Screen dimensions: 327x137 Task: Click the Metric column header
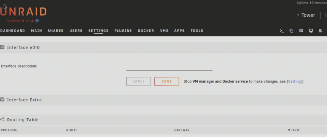(x=294, y=130)
